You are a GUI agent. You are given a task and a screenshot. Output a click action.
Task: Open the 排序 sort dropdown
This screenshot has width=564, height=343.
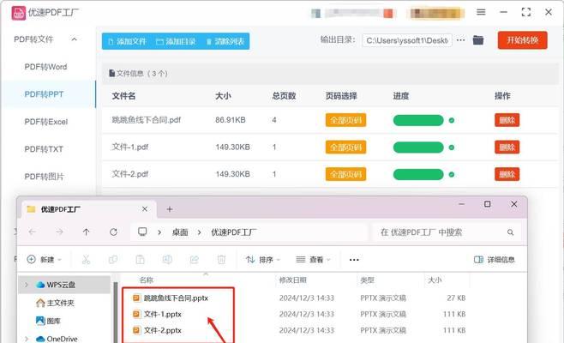pyautogui.click(x=263, y=260)
